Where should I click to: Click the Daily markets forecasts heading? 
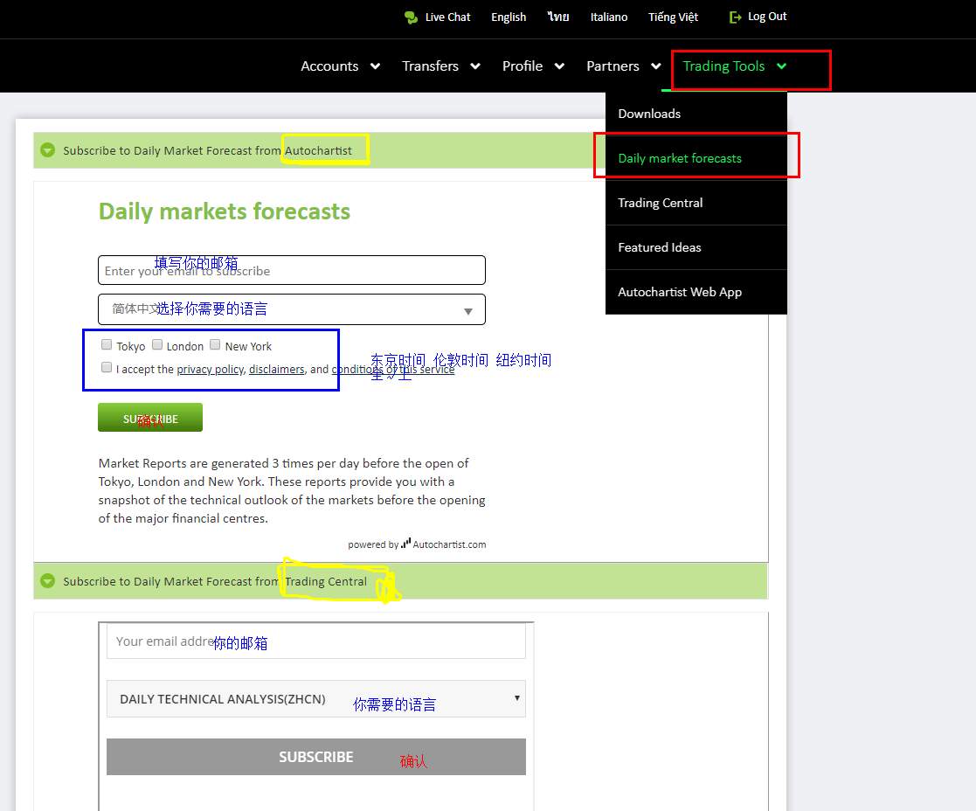coord(224,211)
